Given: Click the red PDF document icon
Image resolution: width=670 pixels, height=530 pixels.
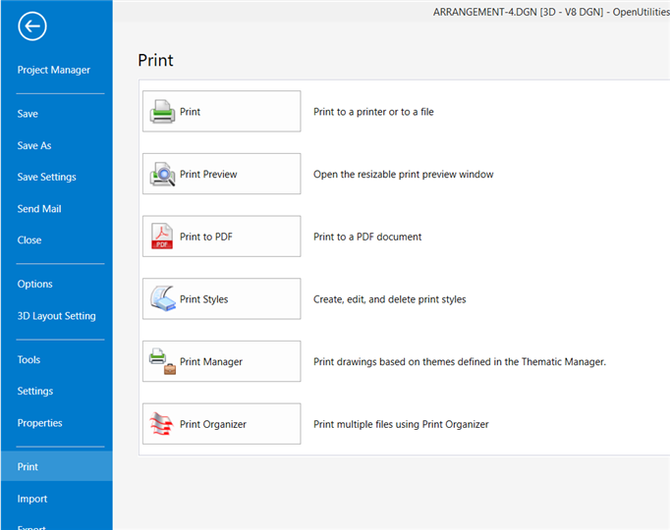Looking at the screenshot, I should (162, 237).
